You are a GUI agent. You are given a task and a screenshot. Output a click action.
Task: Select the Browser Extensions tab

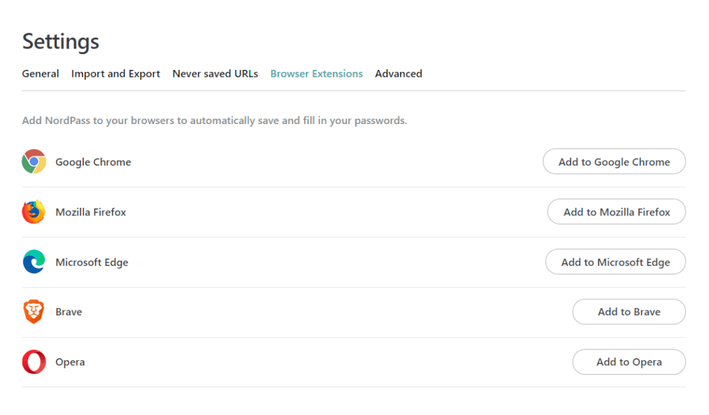[x=316, y=73]
